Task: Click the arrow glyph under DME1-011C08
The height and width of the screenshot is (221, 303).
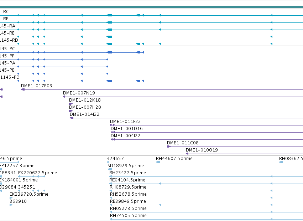Action: tap(169, 147)
